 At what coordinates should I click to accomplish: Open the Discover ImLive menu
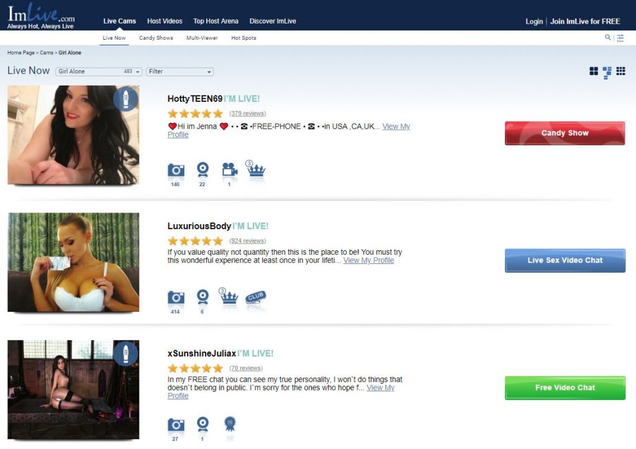[x=273, y=21]
